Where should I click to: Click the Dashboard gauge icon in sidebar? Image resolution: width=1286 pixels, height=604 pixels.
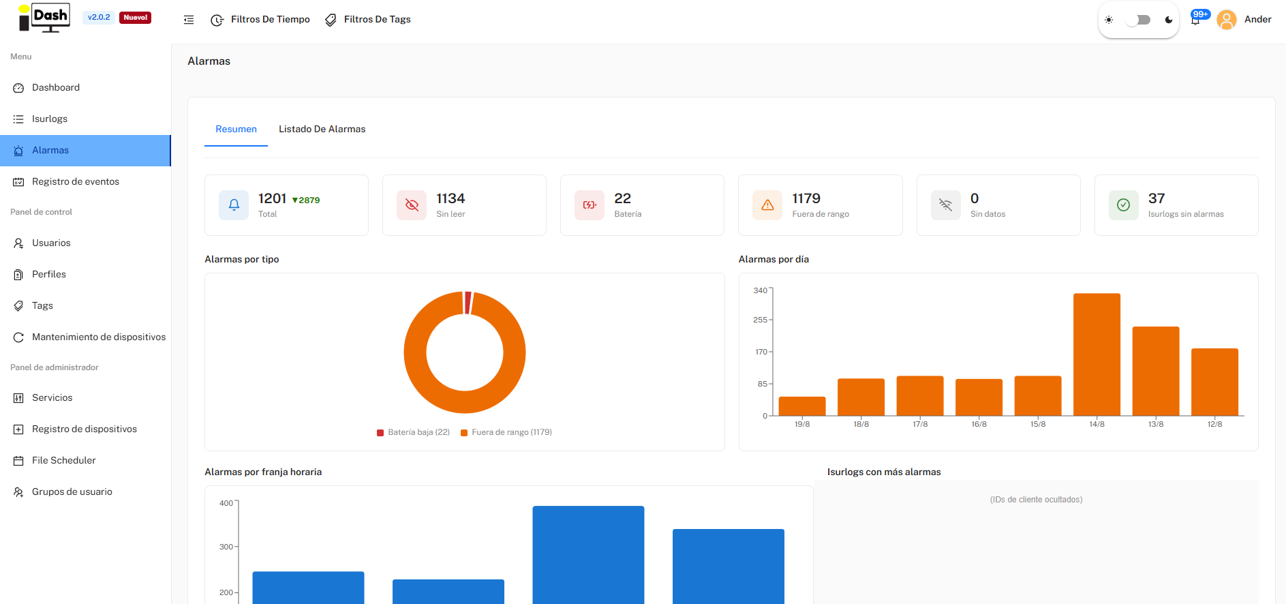click(18, 88)
